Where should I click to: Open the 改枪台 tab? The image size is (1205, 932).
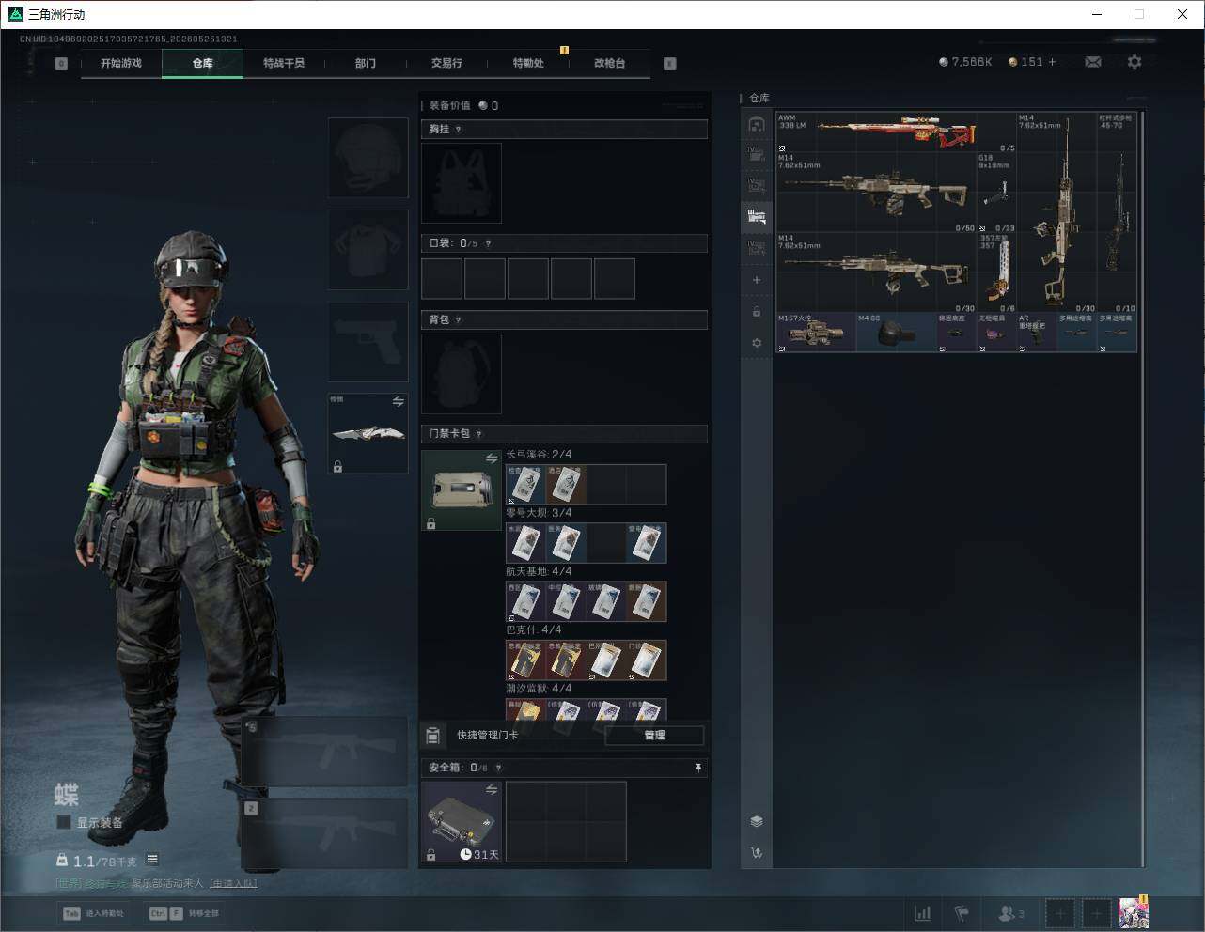(609, 63)
